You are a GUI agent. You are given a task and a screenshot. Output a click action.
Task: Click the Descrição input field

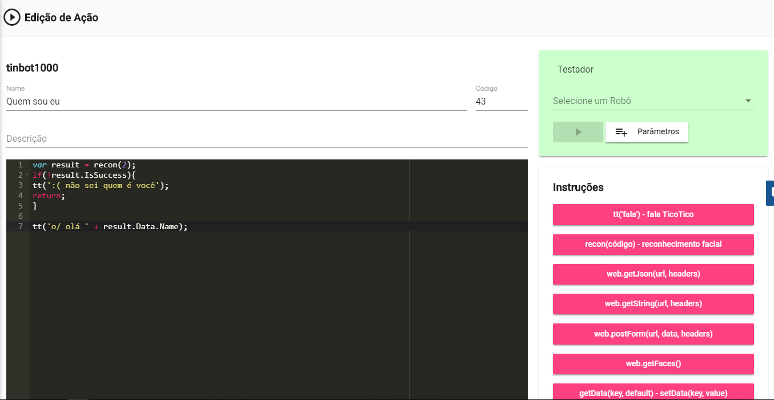point(267,139)
